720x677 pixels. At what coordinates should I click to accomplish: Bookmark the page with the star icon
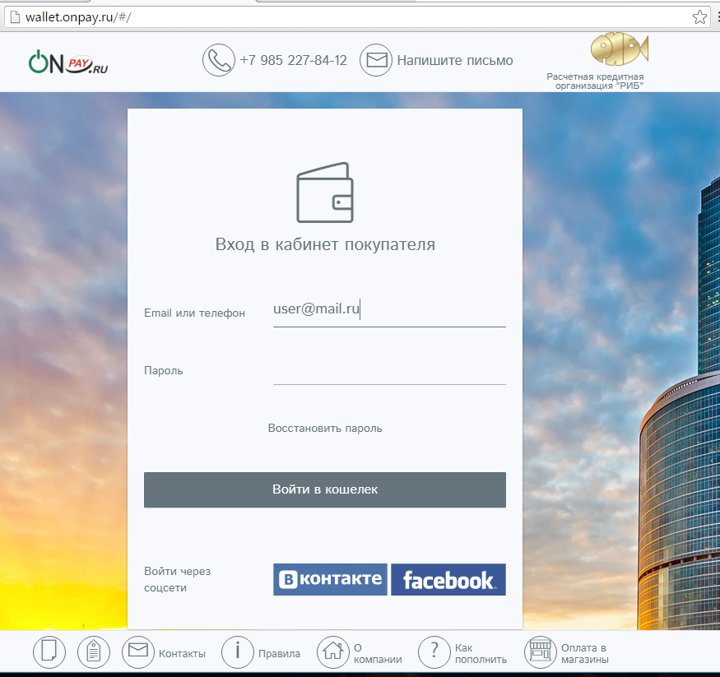click(699, 17)
